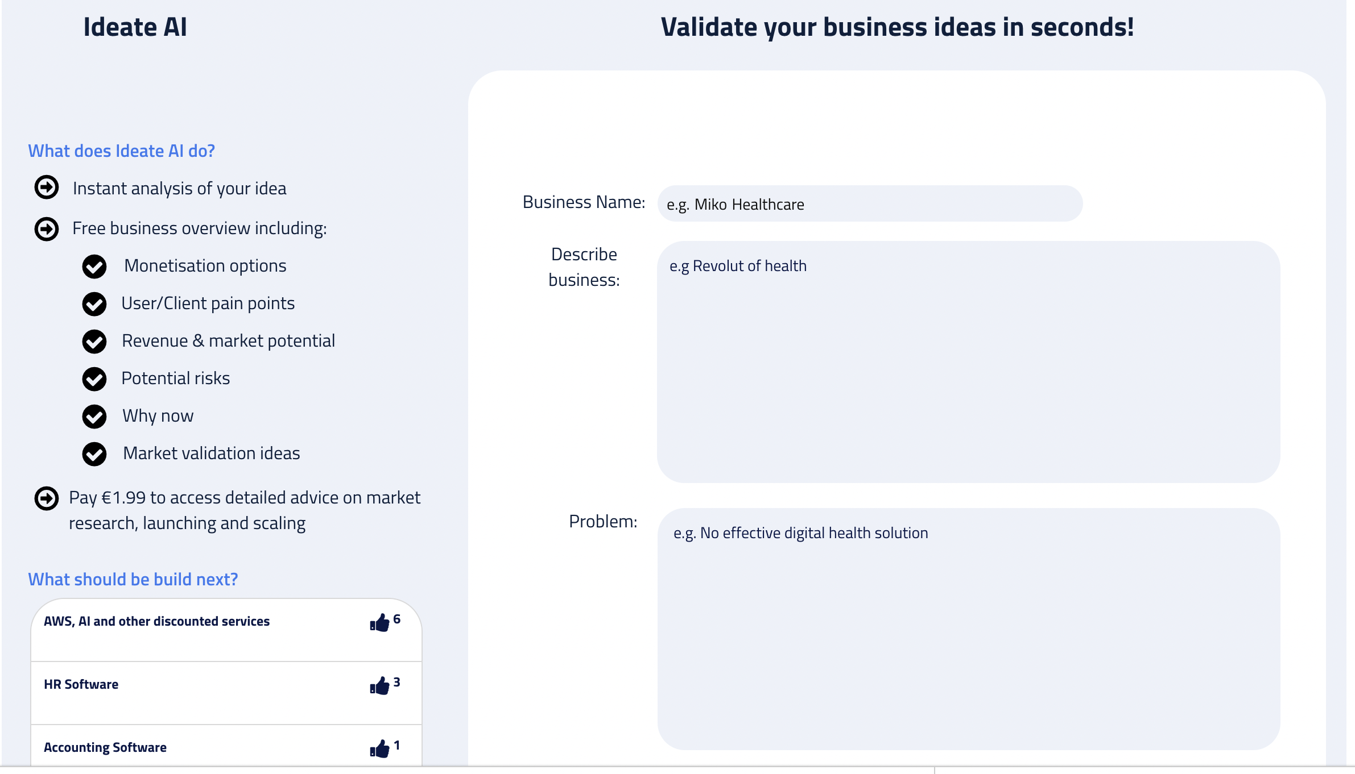The height and width of the screenshot is (774, 1355).
Task: Click checkmark icon next to Monetisation options
Action: tap(94, 267)
